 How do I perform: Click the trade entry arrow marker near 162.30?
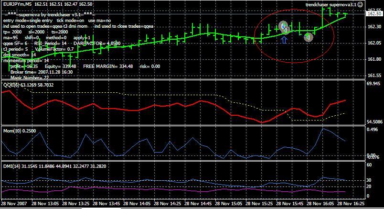(283, 26)
